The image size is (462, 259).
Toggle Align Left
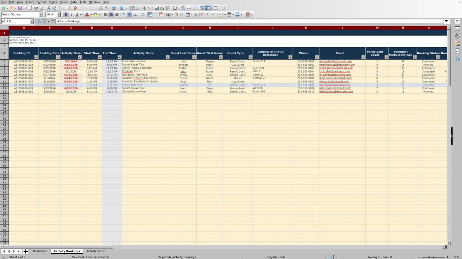pos(105,15)
